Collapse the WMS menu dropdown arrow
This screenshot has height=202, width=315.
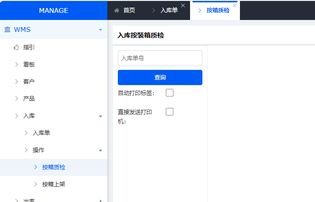pyautogui.click(x=100, y=30)
